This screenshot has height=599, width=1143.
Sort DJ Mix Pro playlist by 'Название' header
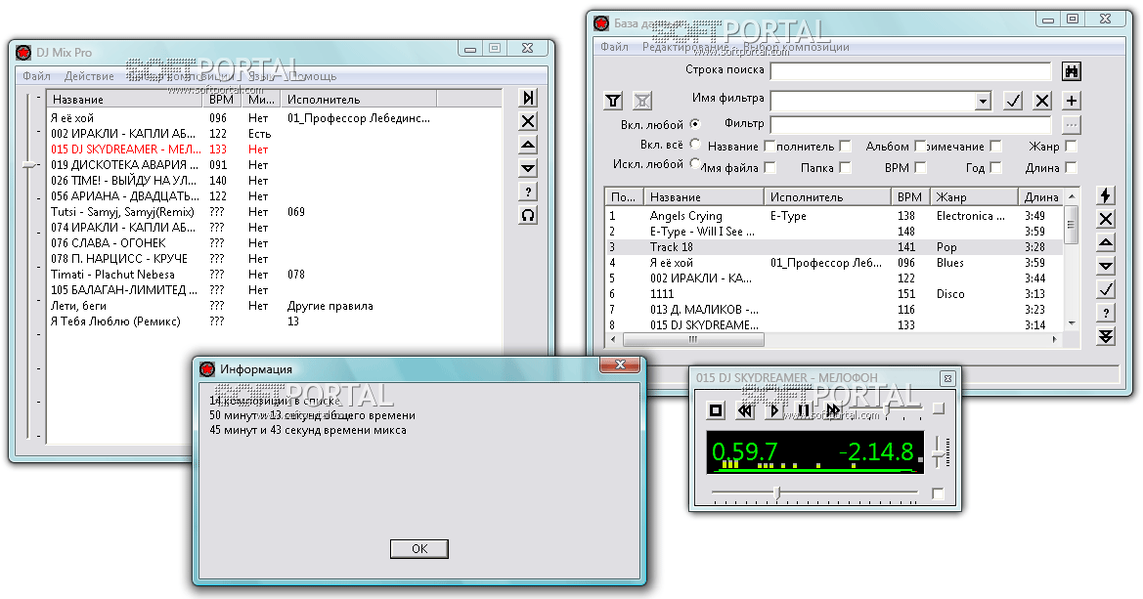[x=124, y=99]
